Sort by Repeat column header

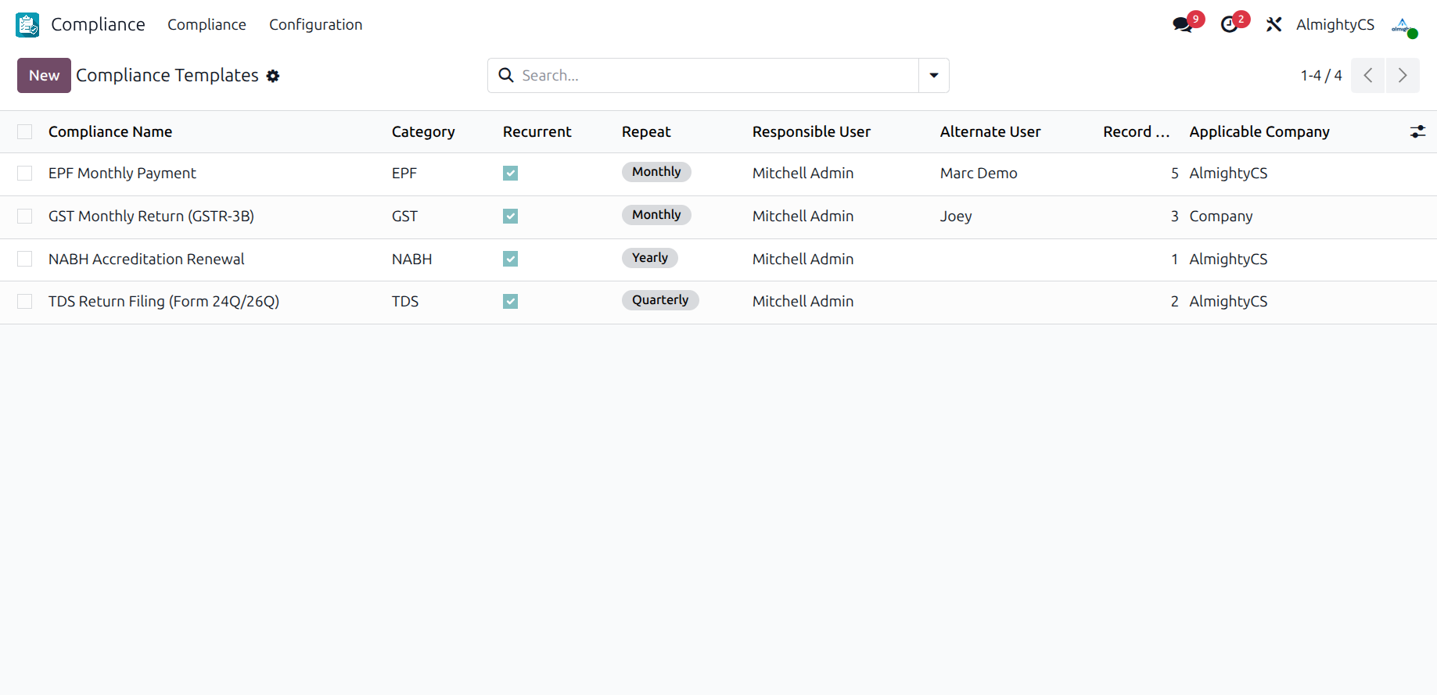click(646, 132)
